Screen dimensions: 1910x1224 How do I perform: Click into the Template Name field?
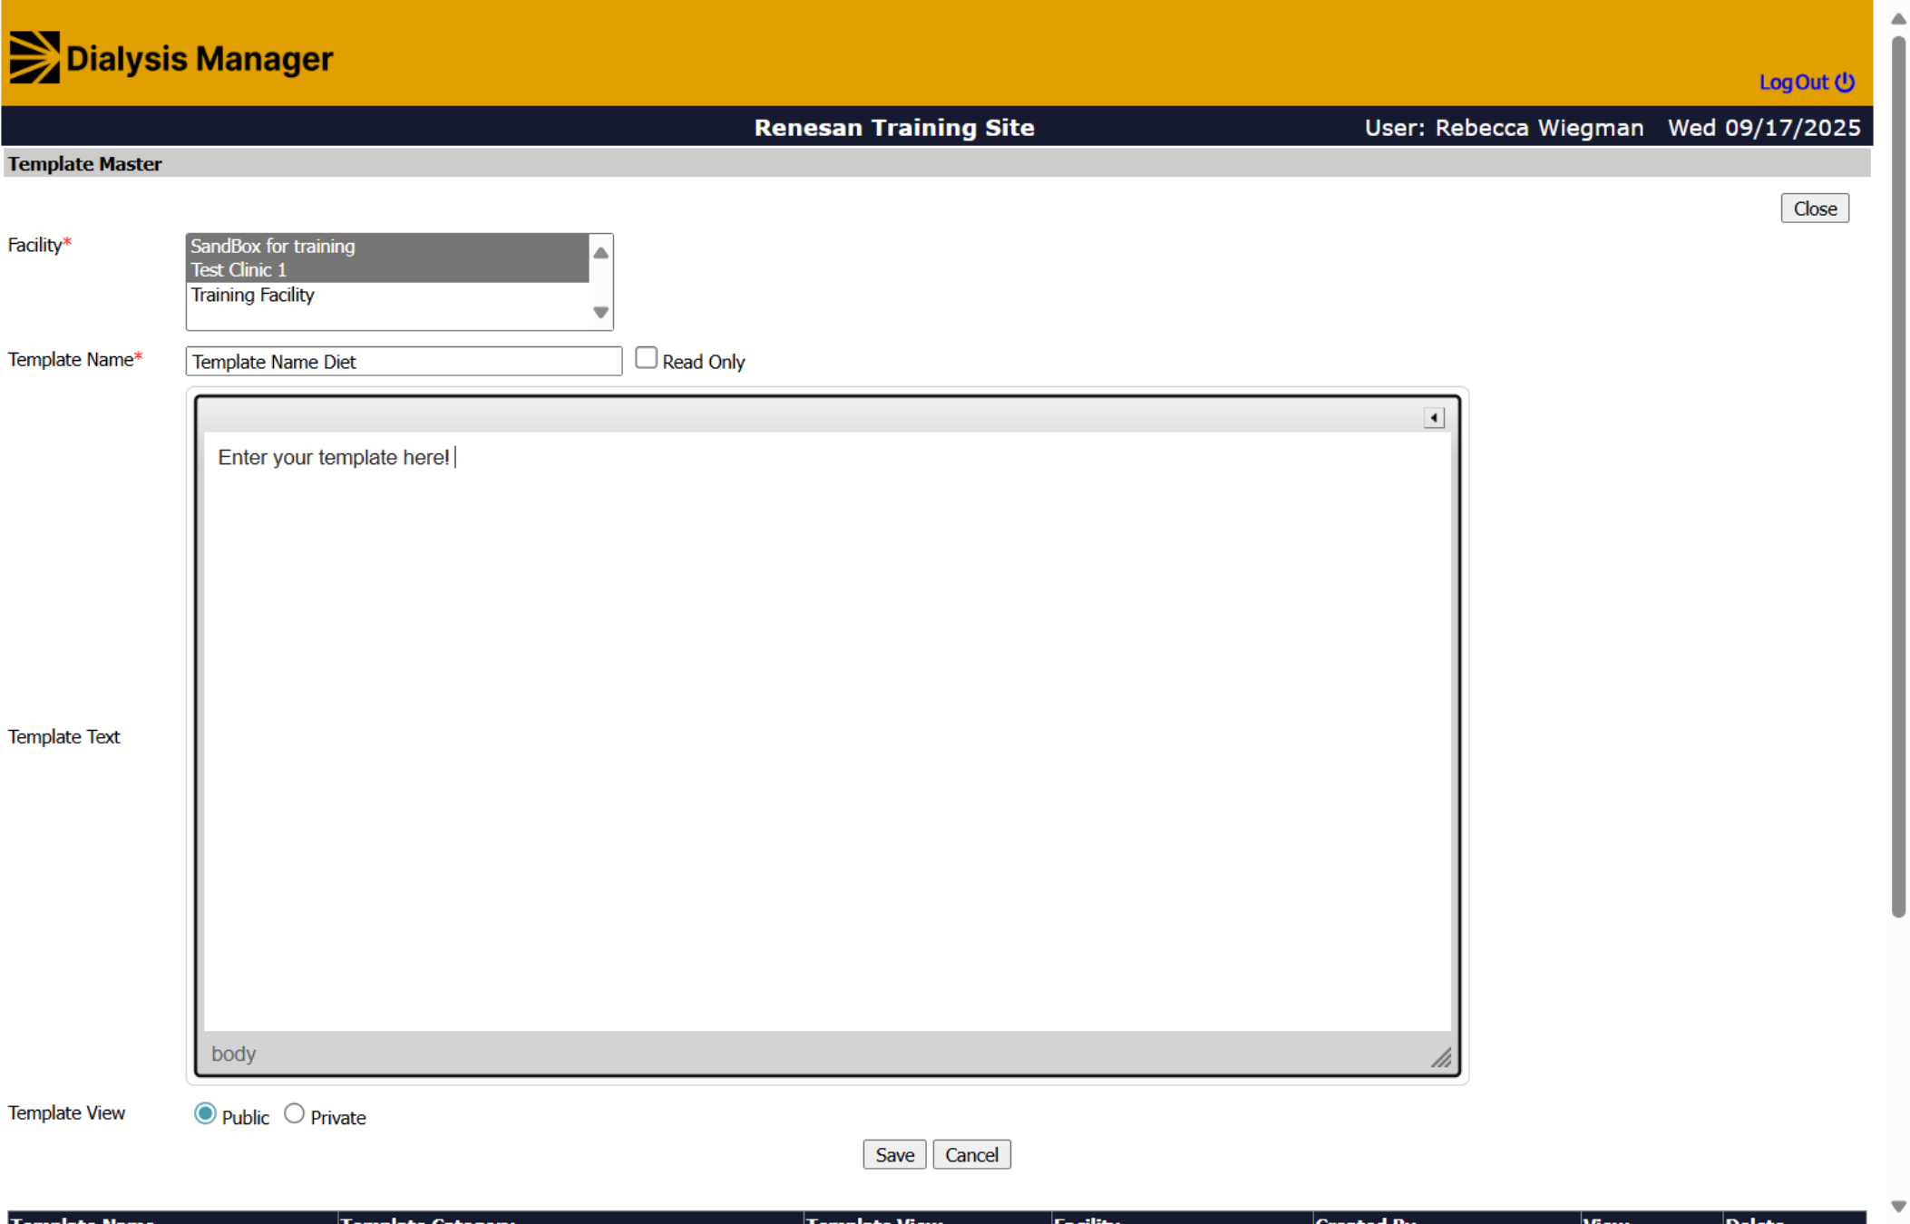pos(404,361)
